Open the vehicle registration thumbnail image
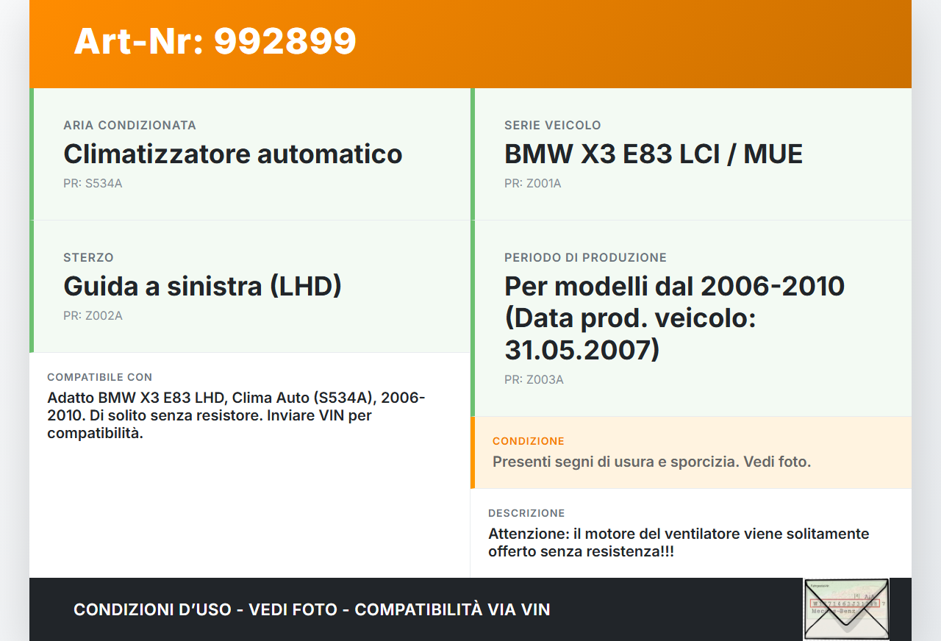The width and height of the screenshot is (941, 641). (x=846, y=609)
